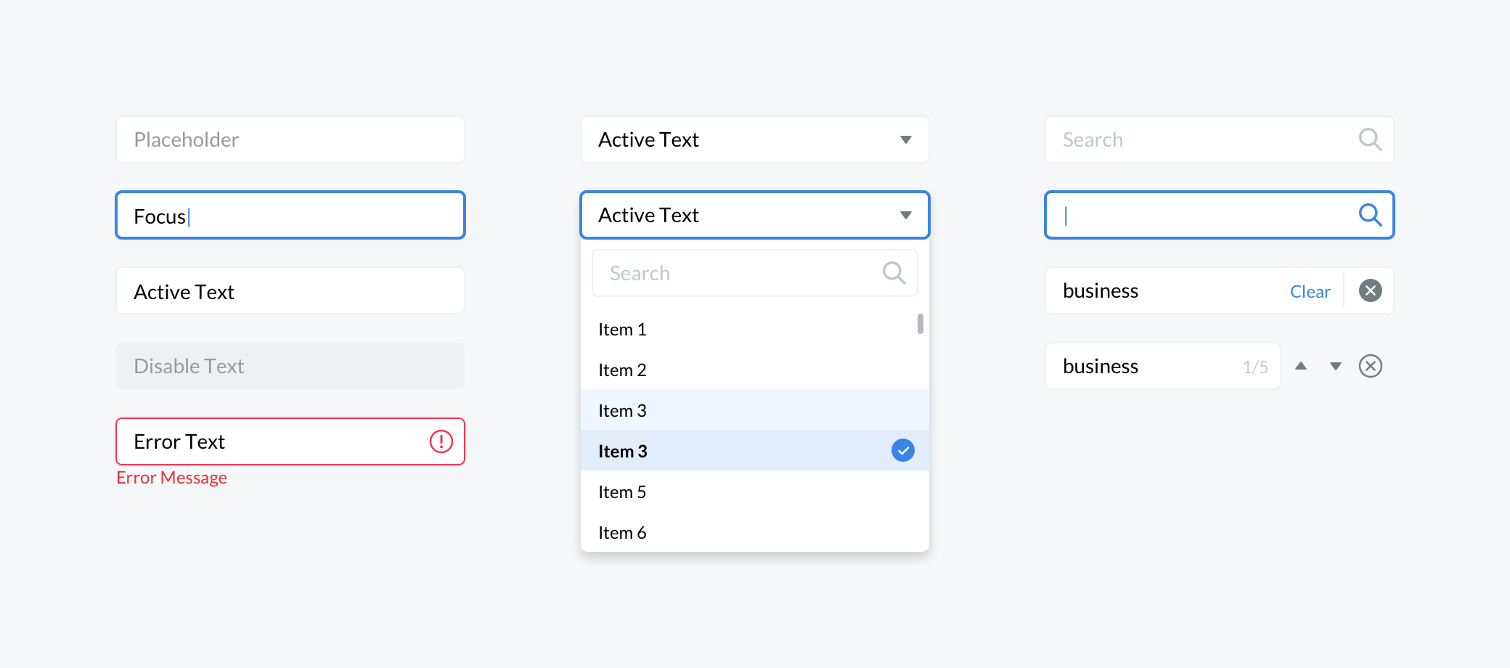This screenshot has height=668, width=1510.
Task: Click the Error Text input field
Action: (276, 441)
